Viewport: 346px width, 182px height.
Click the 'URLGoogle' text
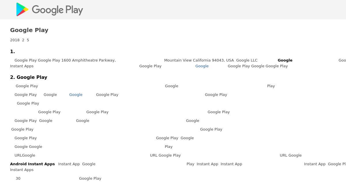(x=25, y=155)
